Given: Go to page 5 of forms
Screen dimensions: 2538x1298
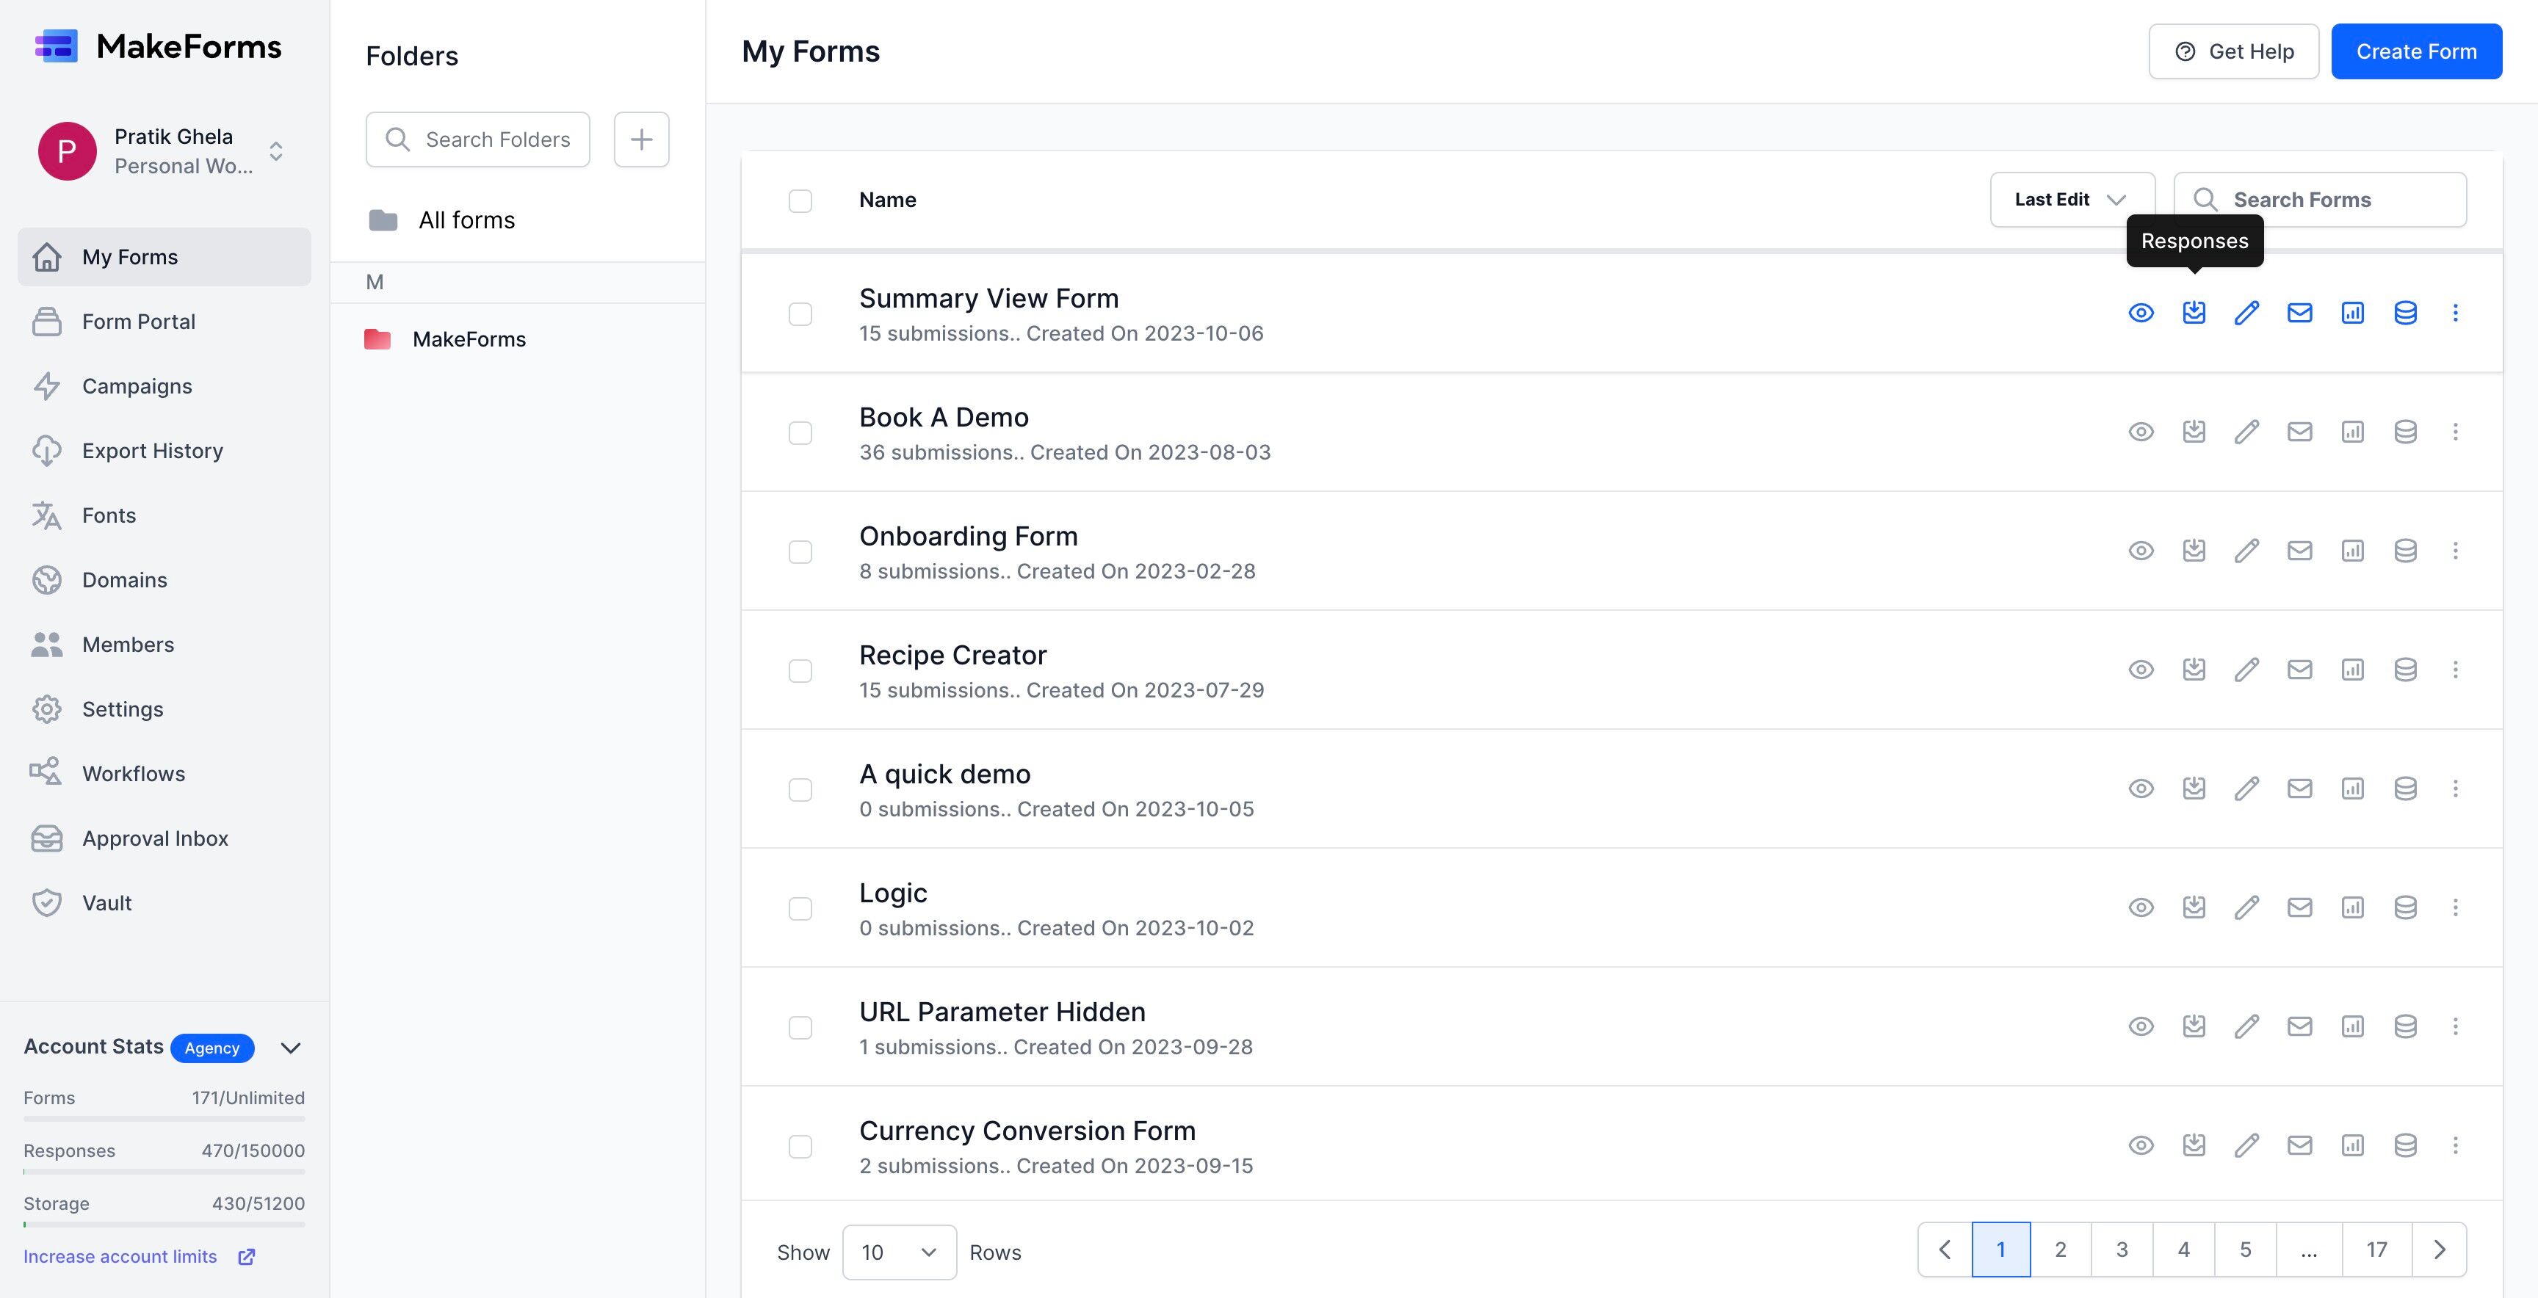Looking at the screenshot, I should point(2246,1250).
